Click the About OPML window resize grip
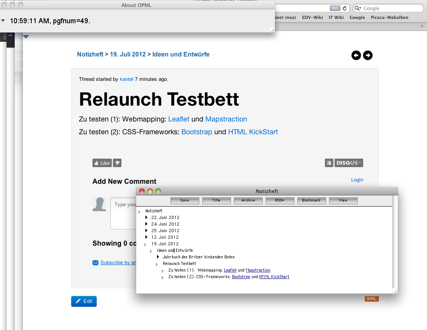The width and height of the screenshot is (427, 330). (272, 30)
